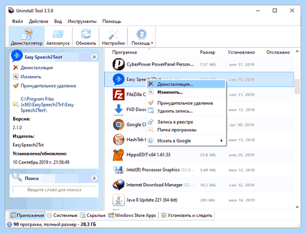Click the magnifier icon beside Поиск
The image size is (306, 233).
[17, 177]
